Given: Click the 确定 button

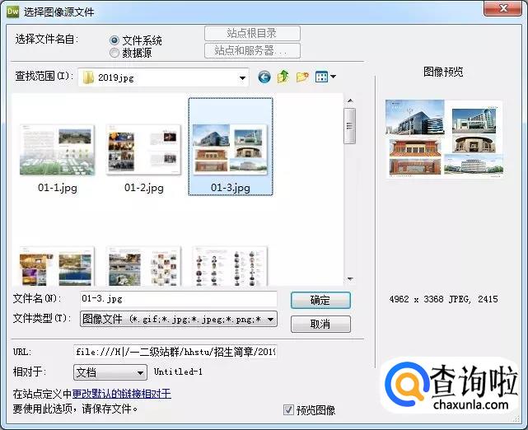Looking at the screenshot, I should click(x=320, y=301).
